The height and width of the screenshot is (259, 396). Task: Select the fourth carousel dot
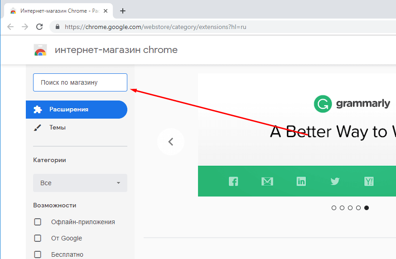pos(358,208)
